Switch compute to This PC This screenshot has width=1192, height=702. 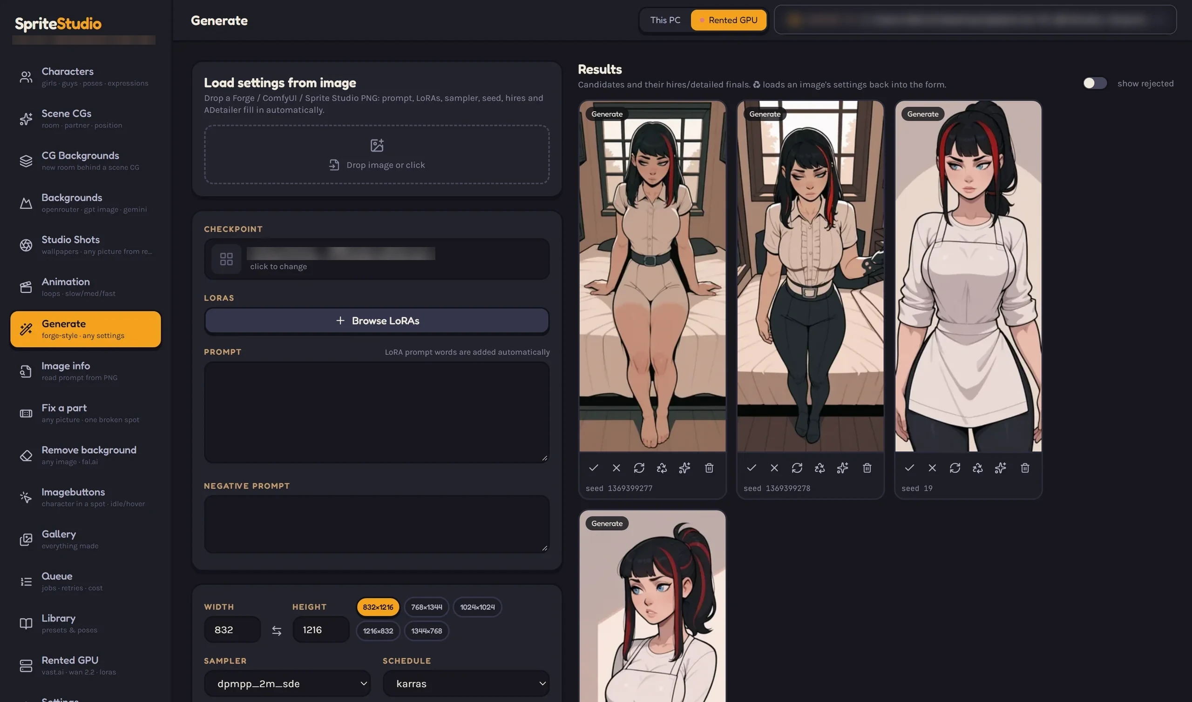(664, 20)
